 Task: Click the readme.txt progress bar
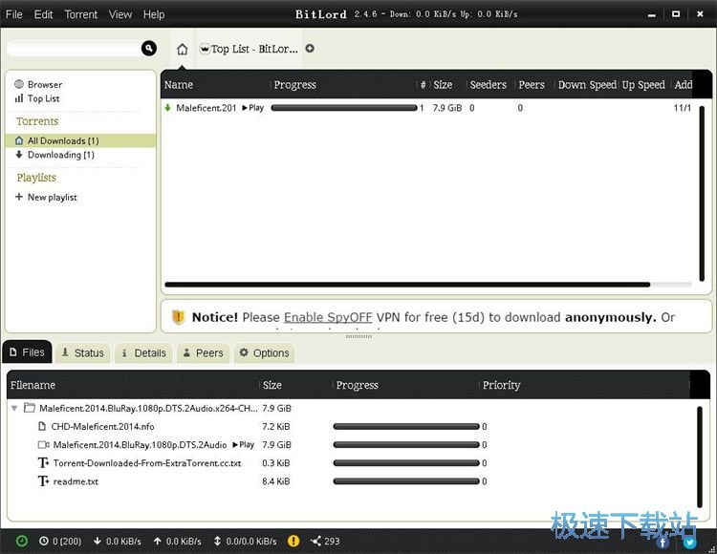406,480
